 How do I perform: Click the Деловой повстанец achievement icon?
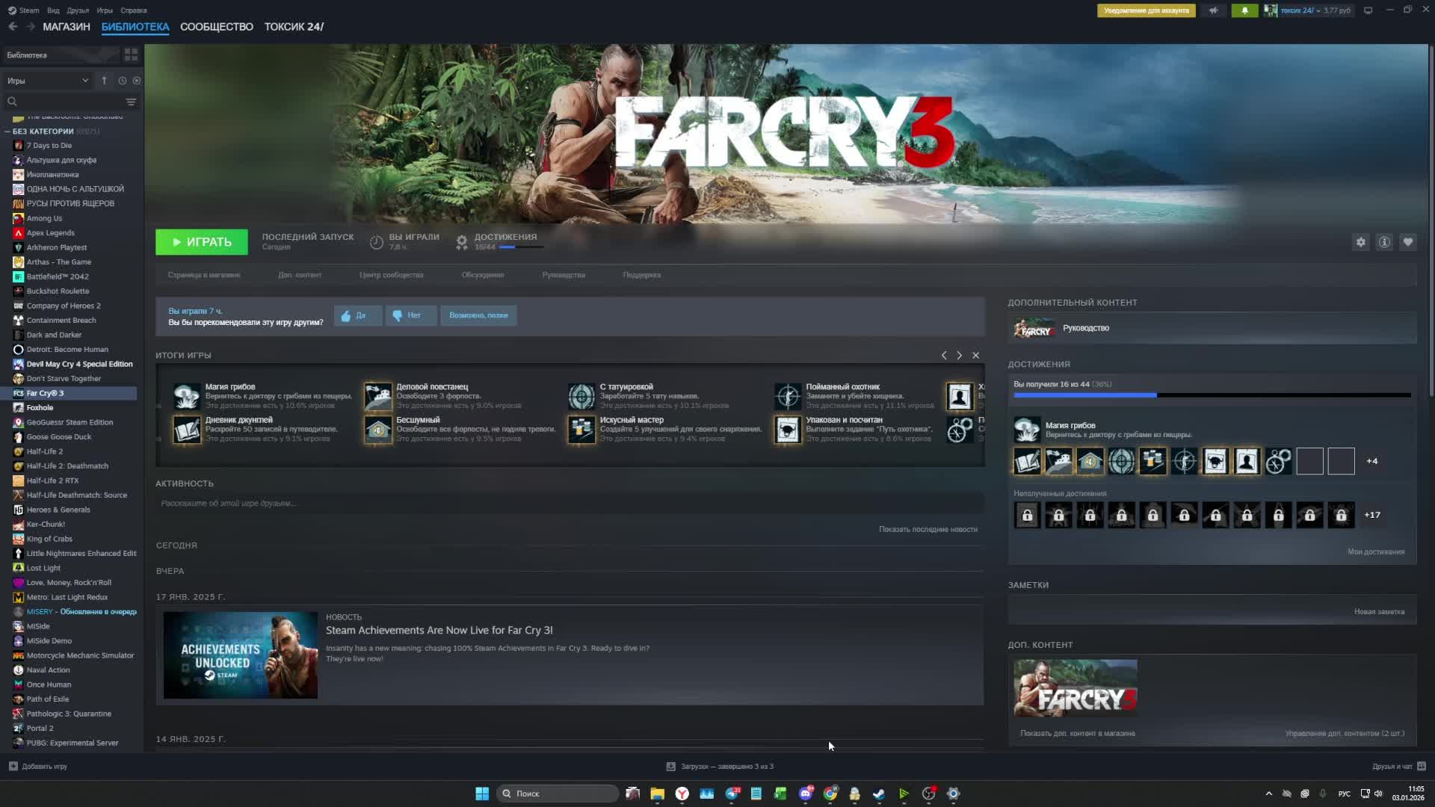(378, 397)
